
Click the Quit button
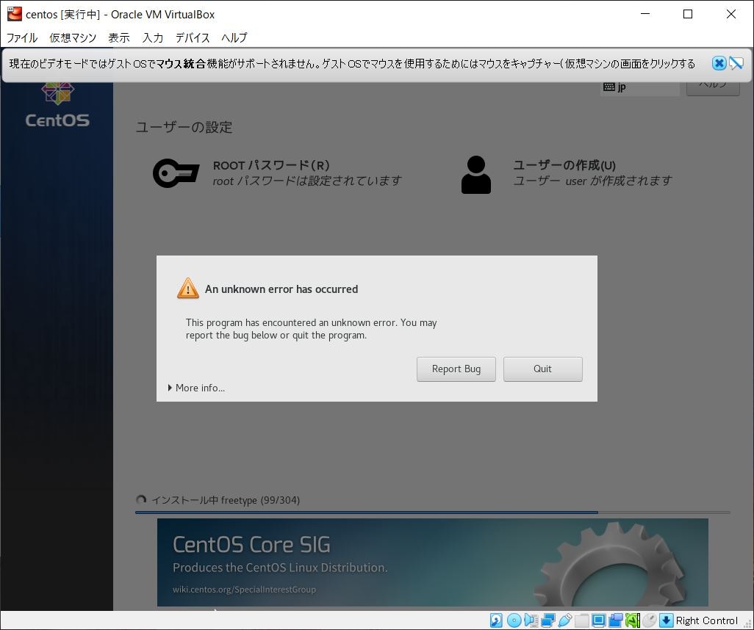point(543,369)
